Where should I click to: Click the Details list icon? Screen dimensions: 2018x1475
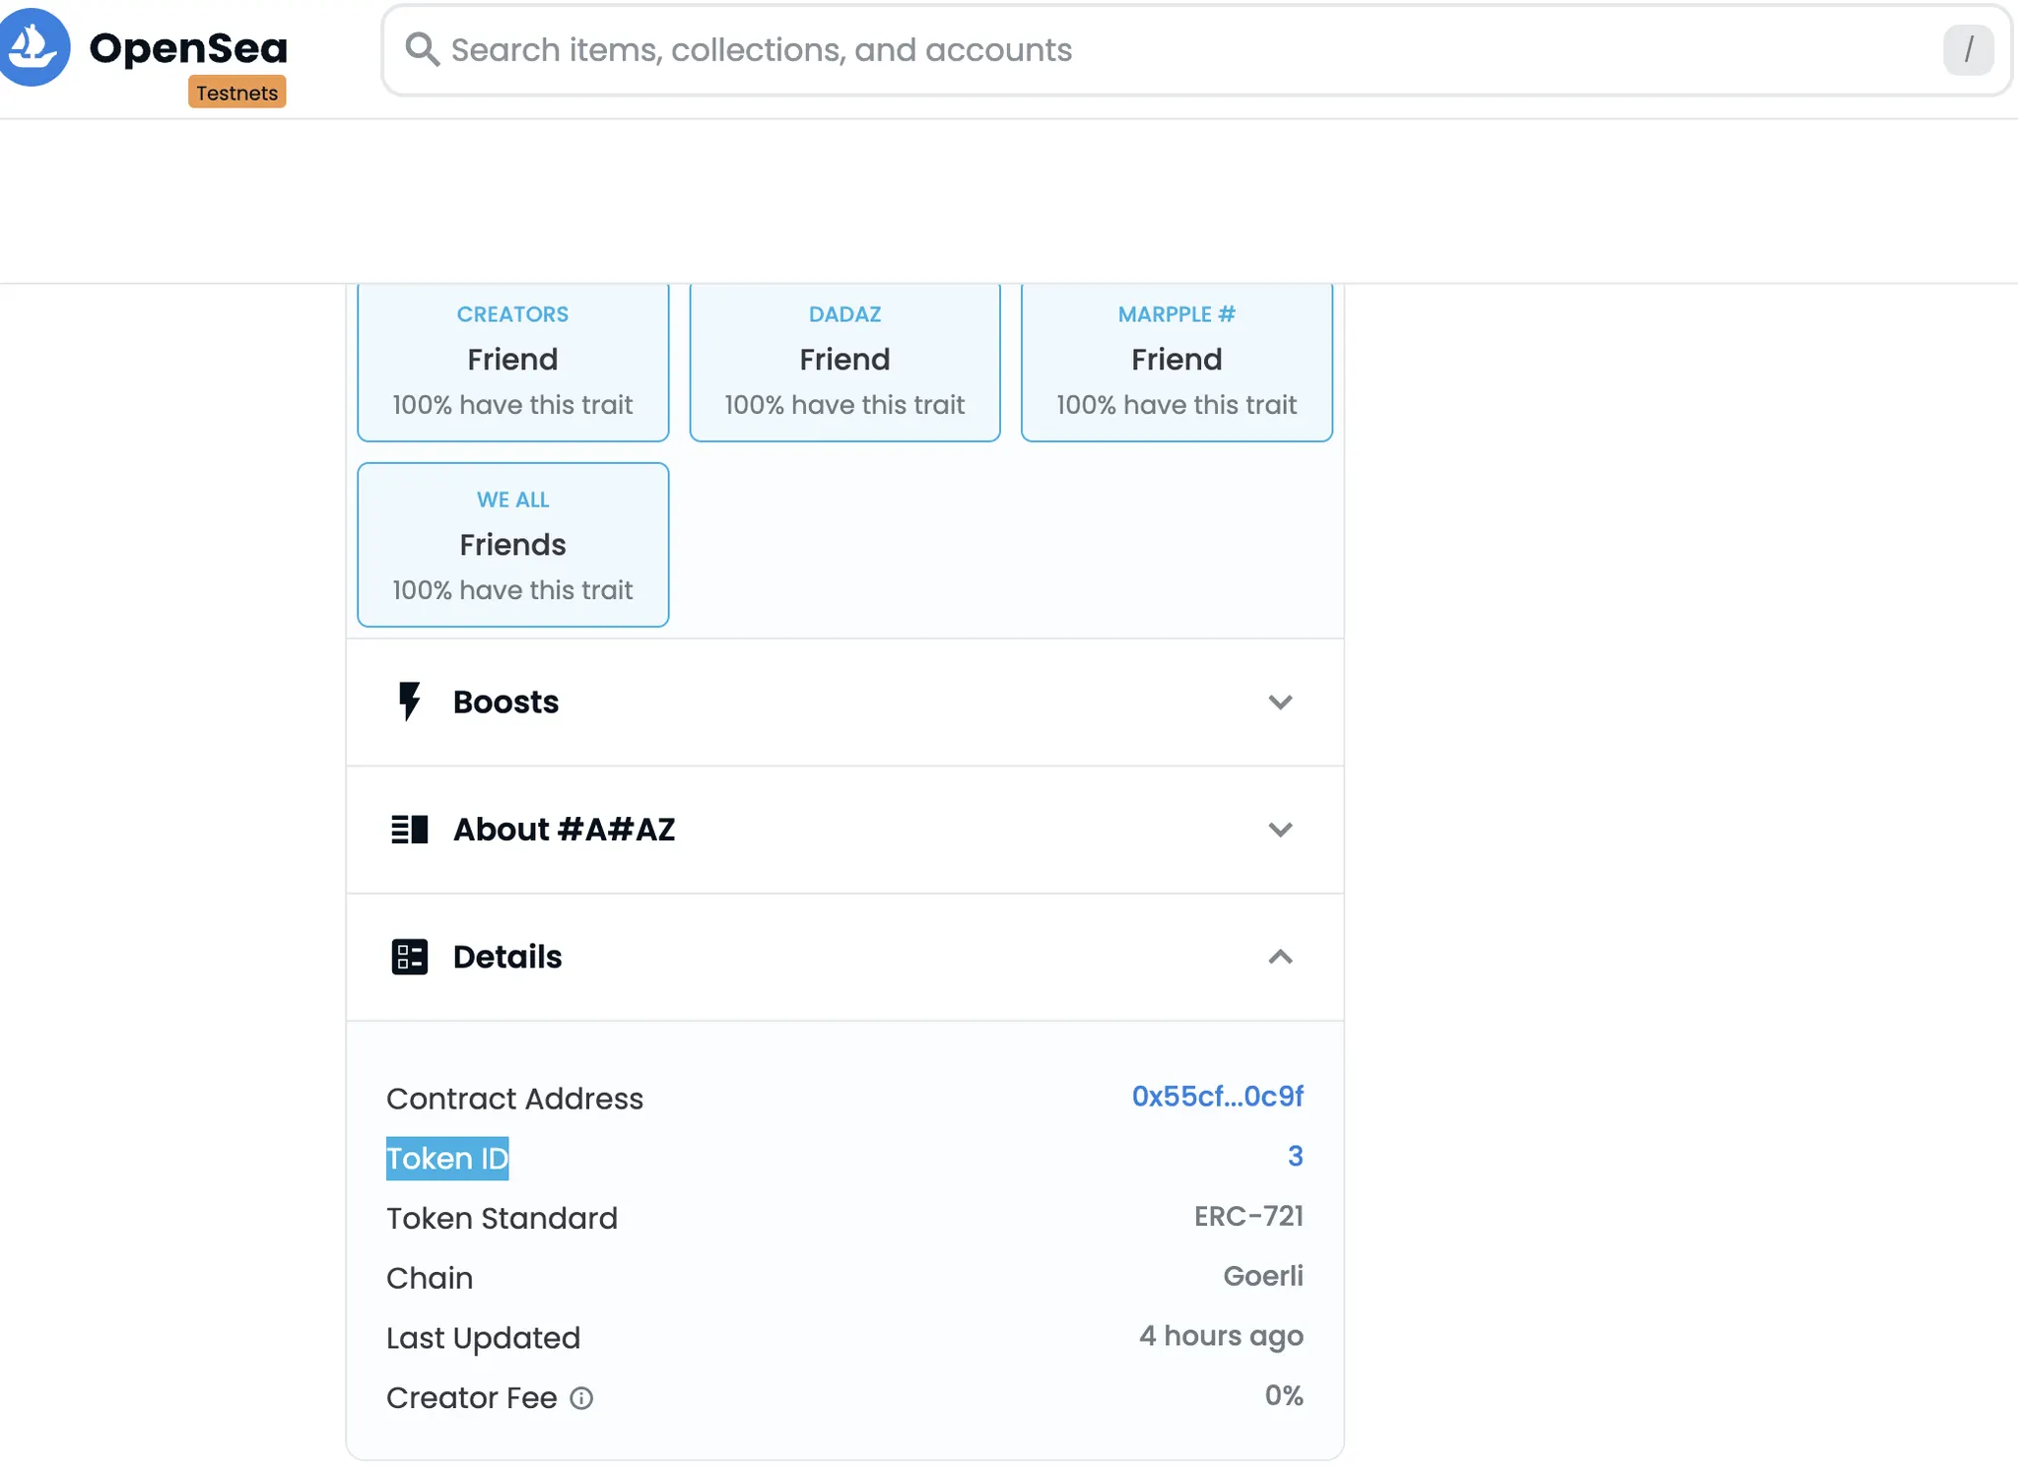(x=409, y=957)
